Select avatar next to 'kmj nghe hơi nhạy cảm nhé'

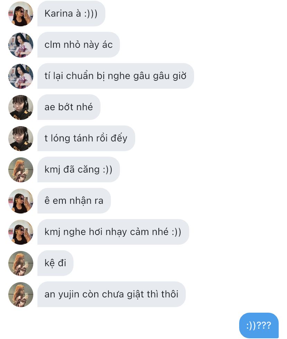click(x=21, y=232)
